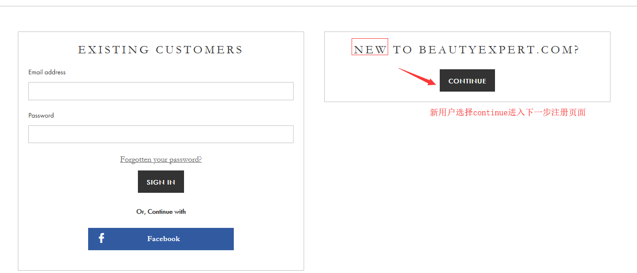The width and height of the screenshot is (637, 273).
Task: Open the "Forgotten your password?" link
Action: coord(161,160)
